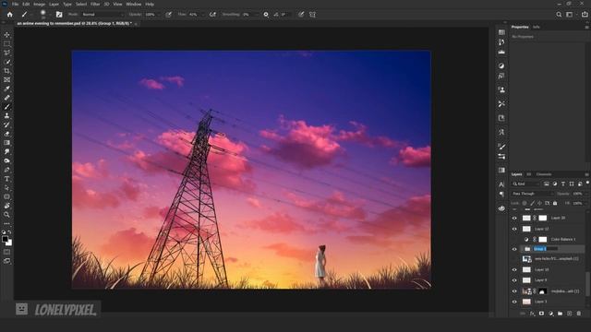Select the Brush tool in the toolbar
Screen dimensions: 591x332
(x=6, y=107)
